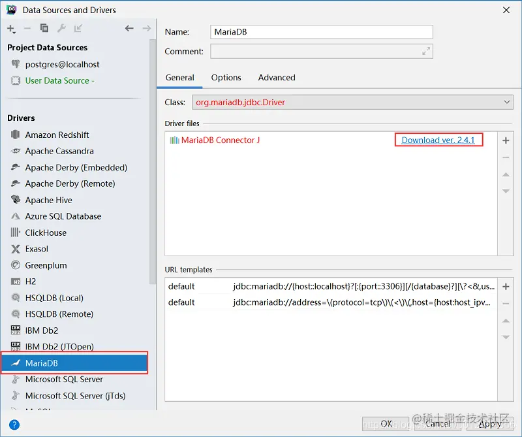The height and width of the screenshot is (437, 522).
Task: Open the Class dropdown
Action: [352, 103]
